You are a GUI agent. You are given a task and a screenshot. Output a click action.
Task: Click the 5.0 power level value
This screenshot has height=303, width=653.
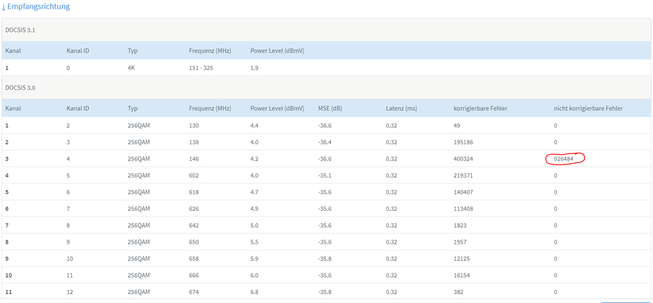pos(254,225)
